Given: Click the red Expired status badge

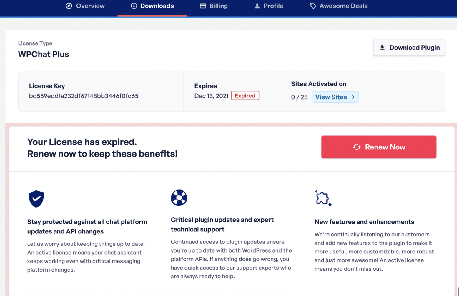Looking at the screenshot, I should (x=245, y=96).
